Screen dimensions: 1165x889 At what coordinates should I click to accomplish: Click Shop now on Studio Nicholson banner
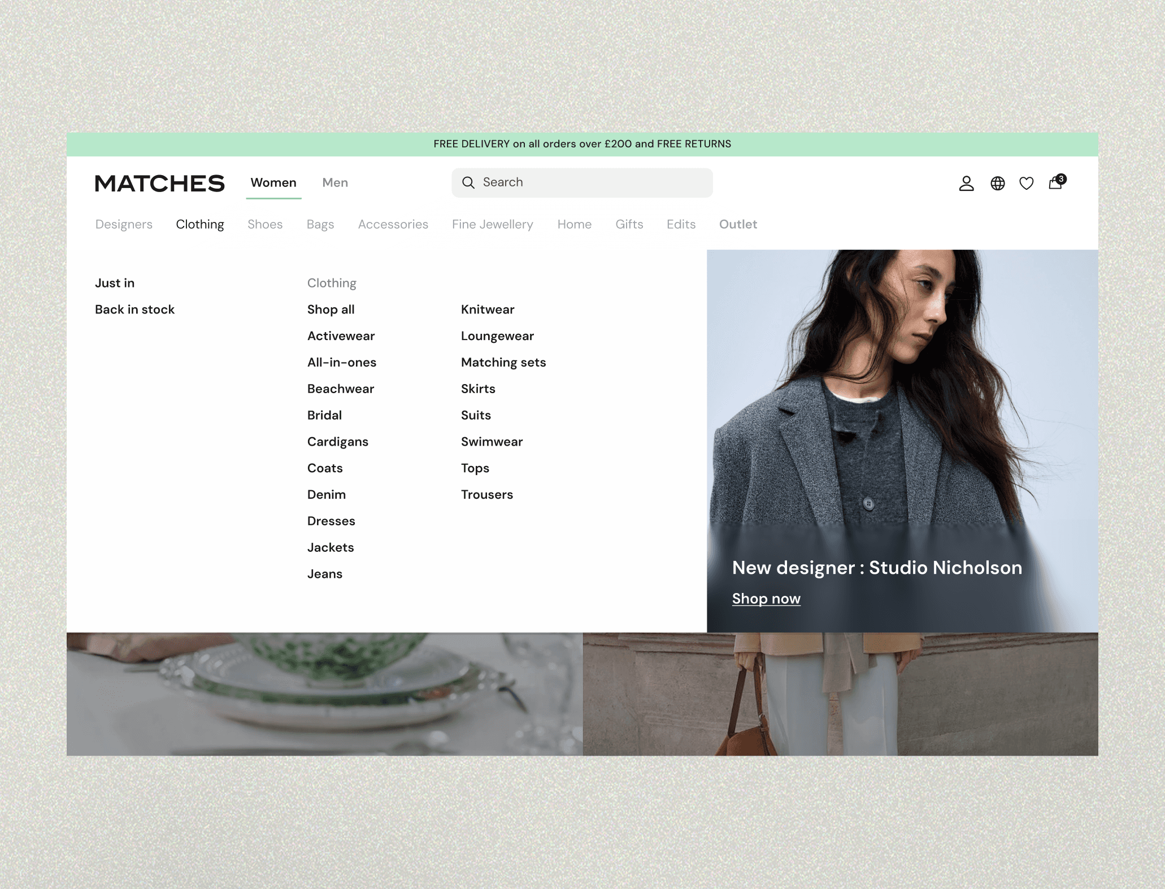point(766,599)
